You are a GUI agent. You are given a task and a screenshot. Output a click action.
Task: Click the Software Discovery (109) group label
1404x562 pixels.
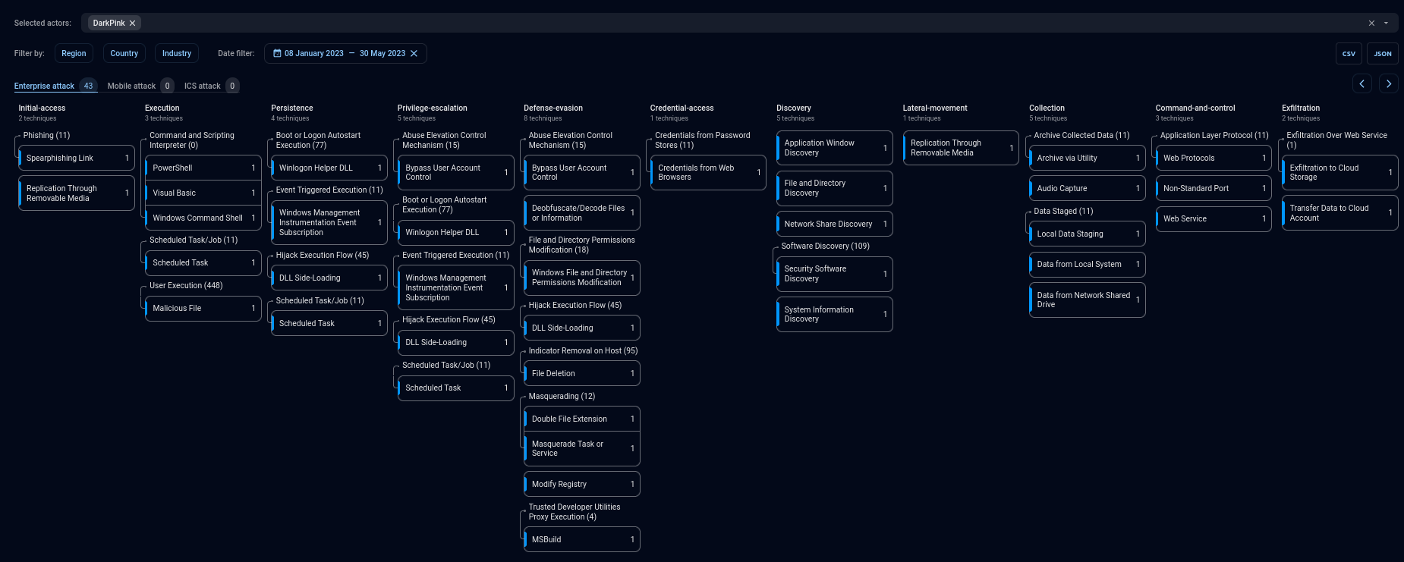(825, 246)
